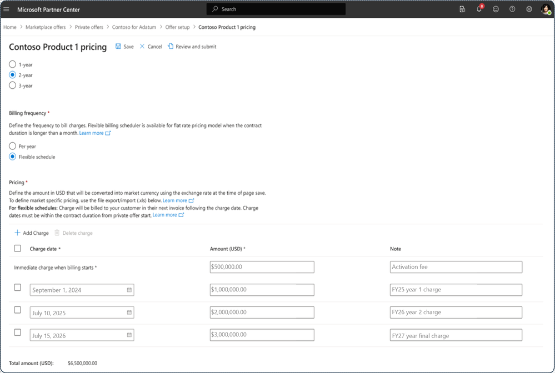Open calendar picker for September 1, 2024

coord(129,290)
